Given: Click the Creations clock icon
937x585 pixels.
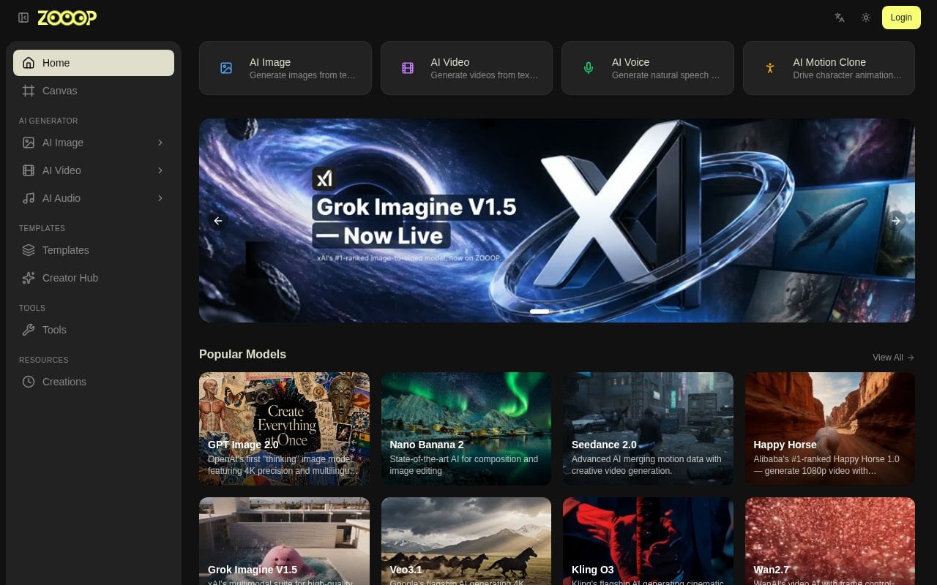Looking at the screenshot, I should 29,382.
